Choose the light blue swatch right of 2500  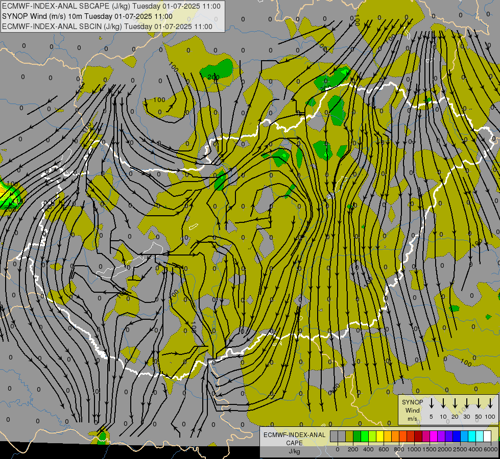pos(464,436)
